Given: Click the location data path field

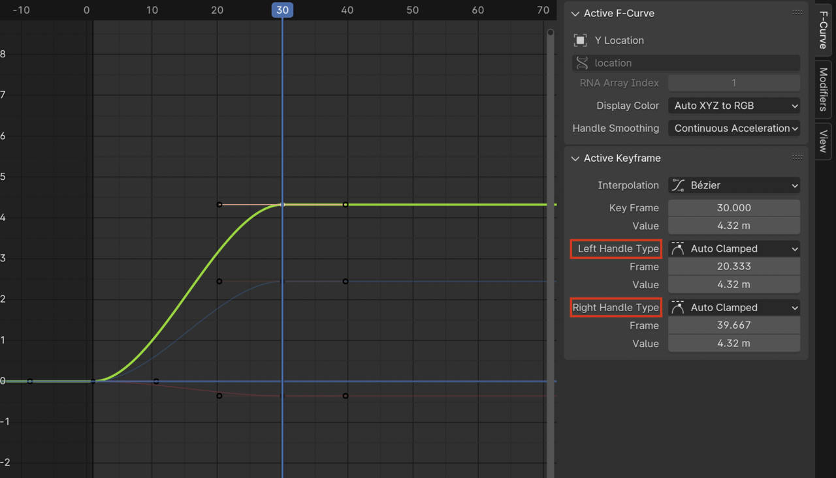Looking at the screenshot, I should [686, 63].
